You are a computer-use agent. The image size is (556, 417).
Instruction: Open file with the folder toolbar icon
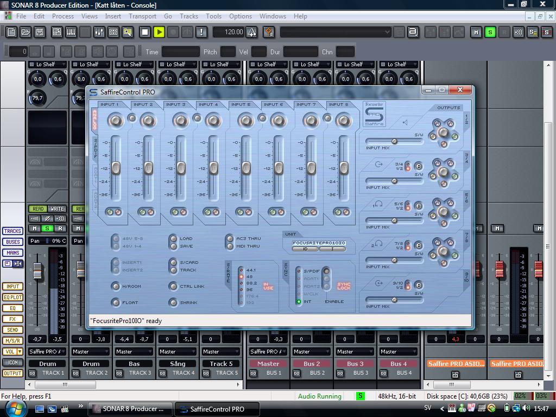pyautogui.click(x=26, y=32)
